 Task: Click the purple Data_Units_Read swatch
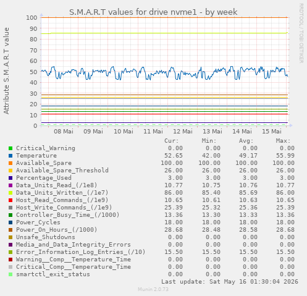point(11,185)
